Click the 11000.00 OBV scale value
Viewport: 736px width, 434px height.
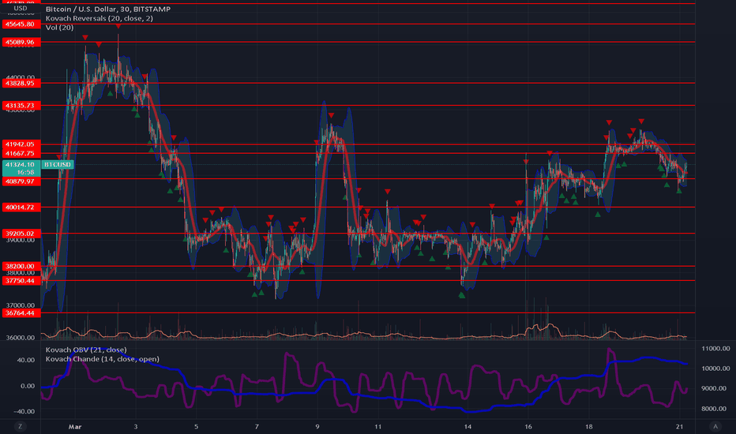[x=715, y=349]
